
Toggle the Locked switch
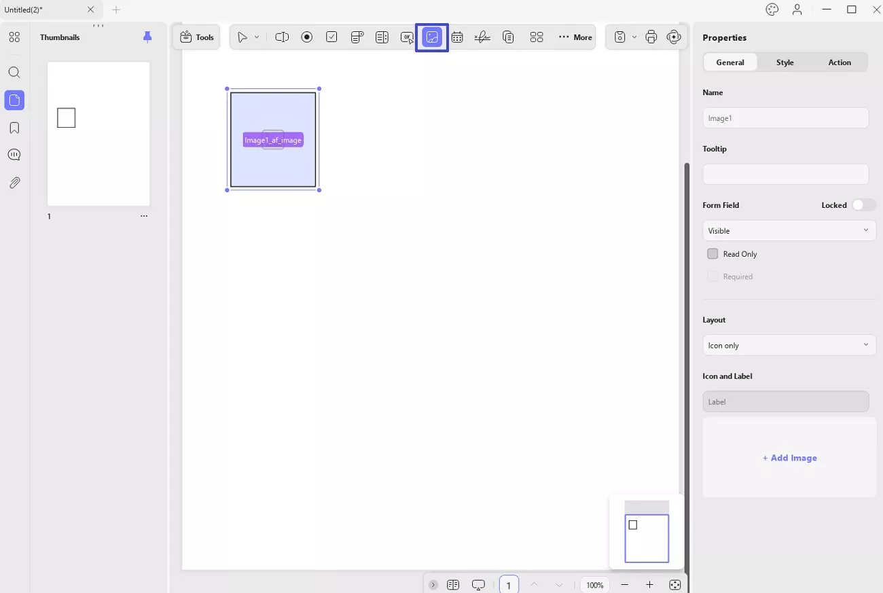point(863,205)
